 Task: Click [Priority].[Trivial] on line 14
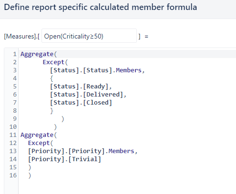[64, 159]
